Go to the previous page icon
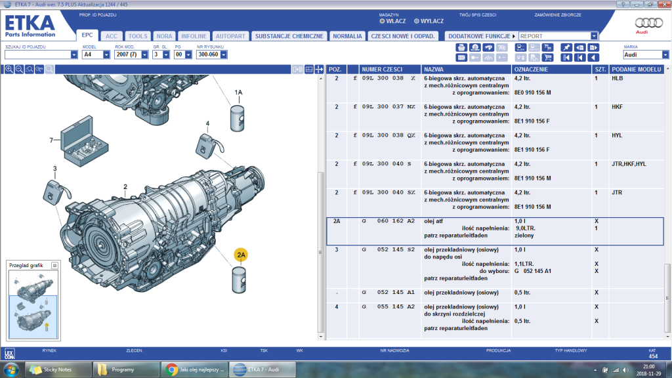 [x=580, y=47]
